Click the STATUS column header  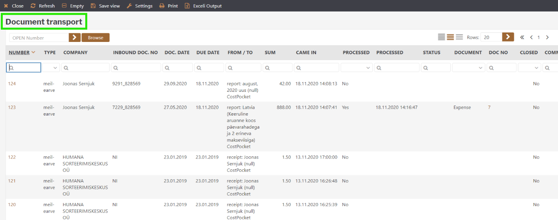pyautogui.click(x=431, y=52)
